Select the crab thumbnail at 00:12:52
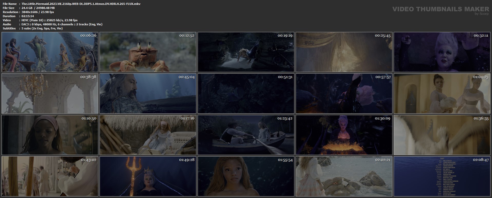This screenshot has height=198, width=492. 148,52
